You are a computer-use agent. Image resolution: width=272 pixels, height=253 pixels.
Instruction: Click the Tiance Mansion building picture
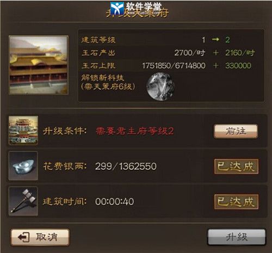pos(39,65)
